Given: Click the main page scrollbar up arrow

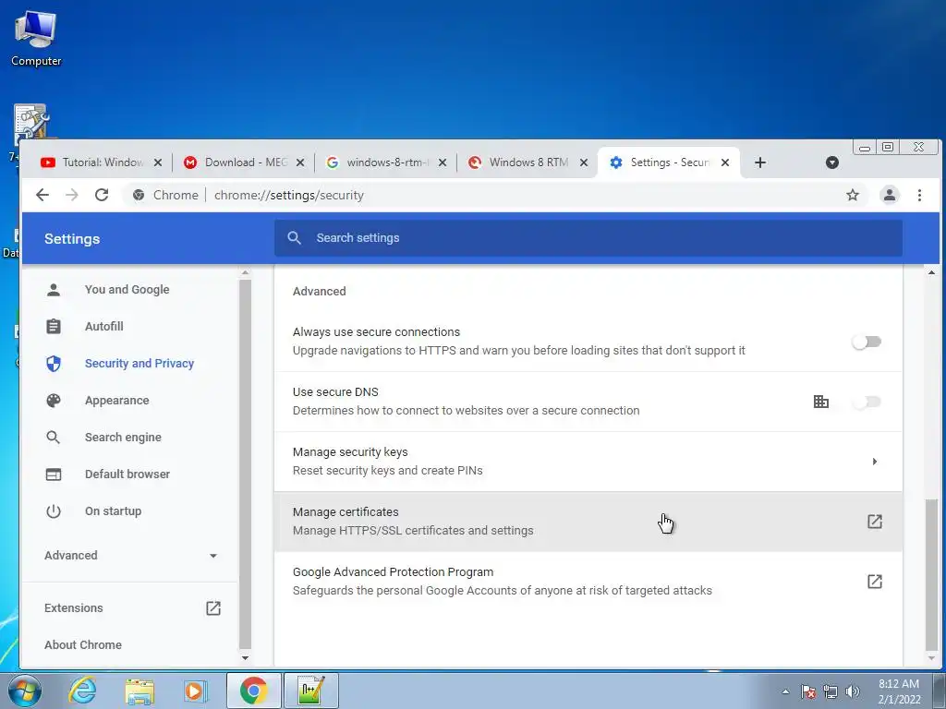Looking at the screenshot, I should pyautogui.click(x=931, y=272).
